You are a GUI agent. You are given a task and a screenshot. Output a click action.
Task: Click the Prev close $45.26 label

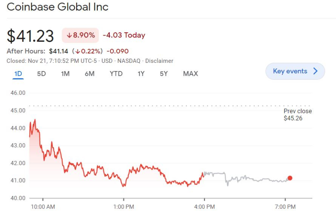click(297, 115)
